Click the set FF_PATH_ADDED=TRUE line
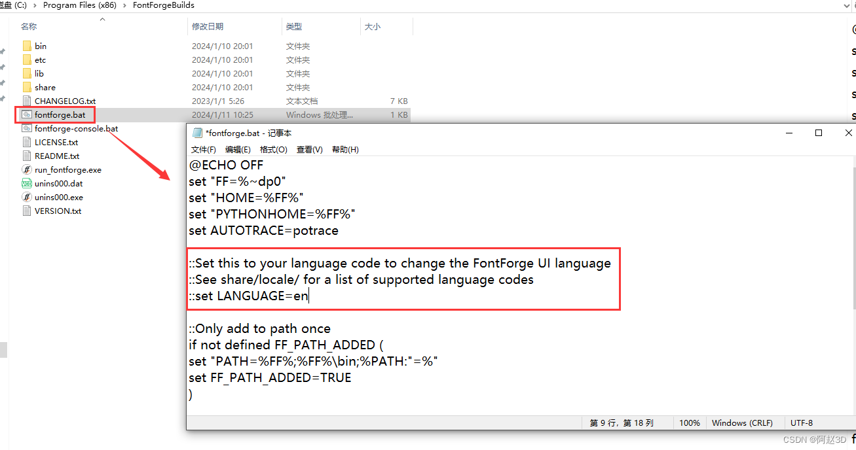The width and height of the screenshot is (856, 450). pyautogui.click(x=270, y=377)
